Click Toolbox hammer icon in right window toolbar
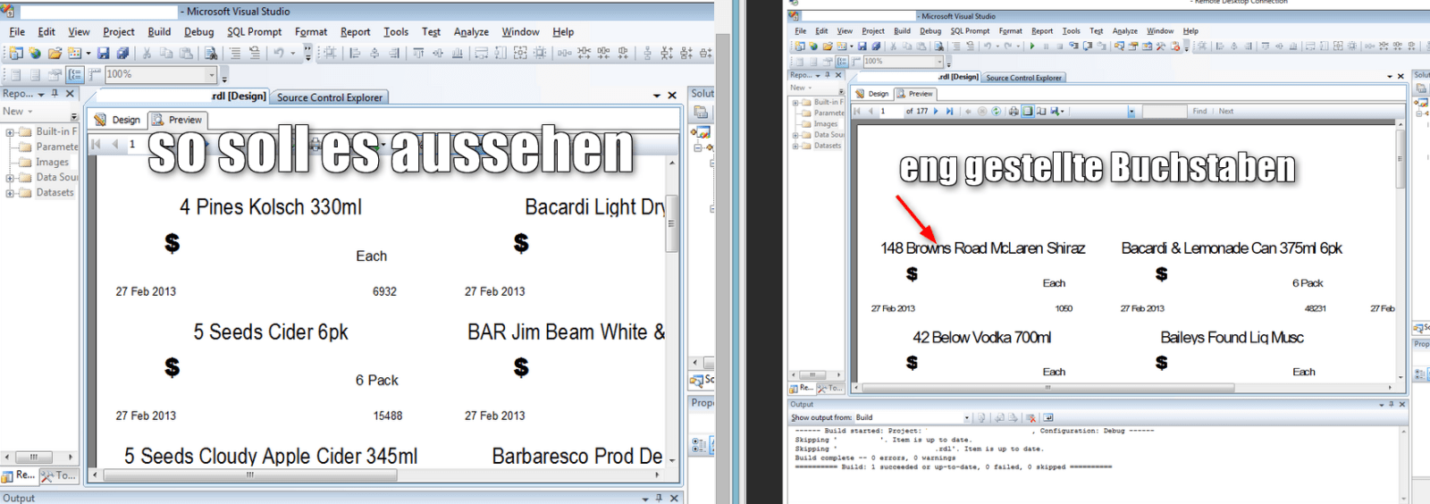 click(1160, 46)
